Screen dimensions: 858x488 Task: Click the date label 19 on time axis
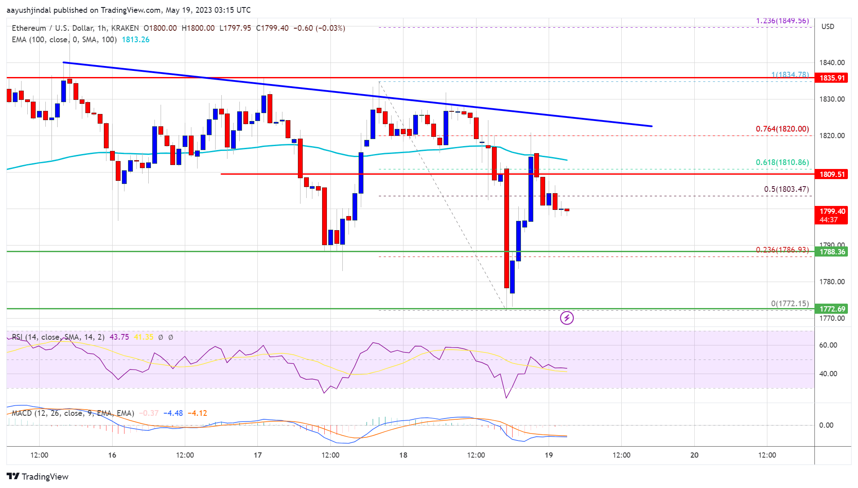click(549, 455)
